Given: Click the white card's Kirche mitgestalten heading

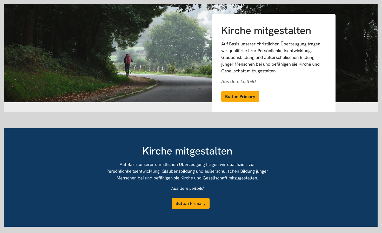Looking at the screenshot, I should click(x=266, y=31).
